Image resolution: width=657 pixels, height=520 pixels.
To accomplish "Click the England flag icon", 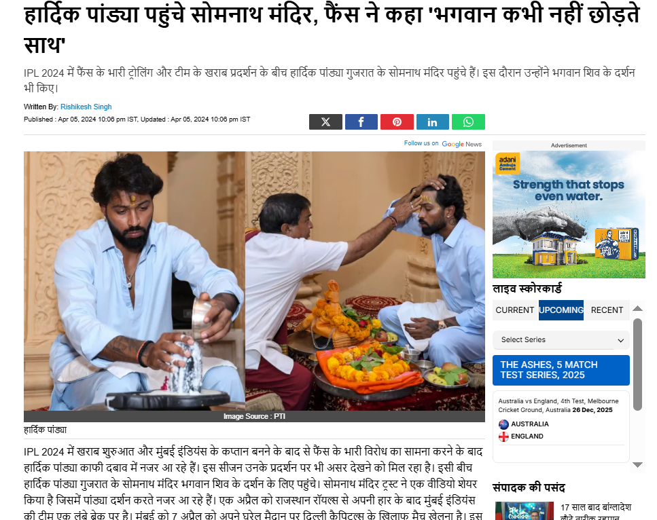I will click(x=503, y=437).
